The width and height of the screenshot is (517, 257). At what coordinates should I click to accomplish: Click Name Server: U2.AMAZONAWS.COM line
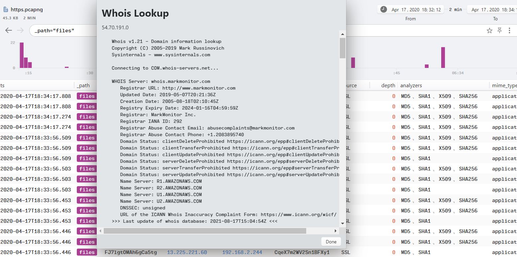coord(161,201)
